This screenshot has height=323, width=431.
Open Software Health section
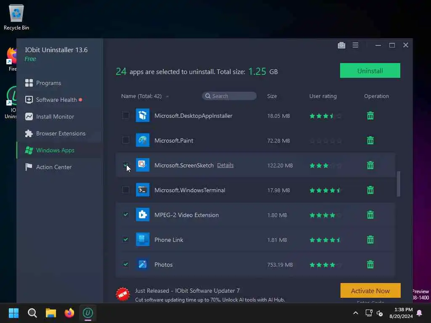click(x=53, y=100)
